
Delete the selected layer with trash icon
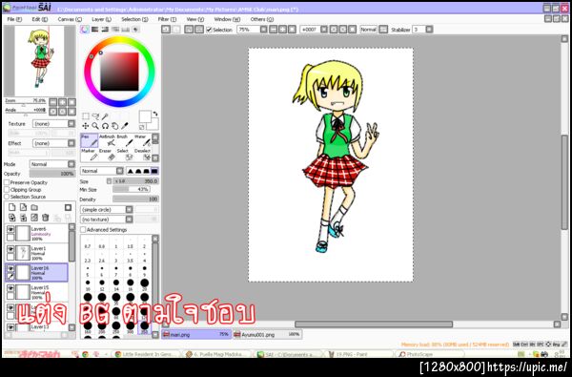pos(45,218)
